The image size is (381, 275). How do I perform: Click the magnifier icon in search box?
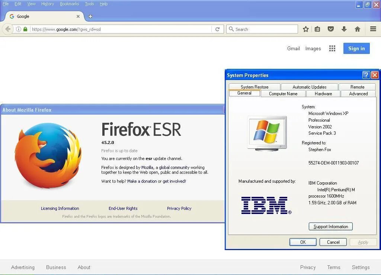click(231, 29)
